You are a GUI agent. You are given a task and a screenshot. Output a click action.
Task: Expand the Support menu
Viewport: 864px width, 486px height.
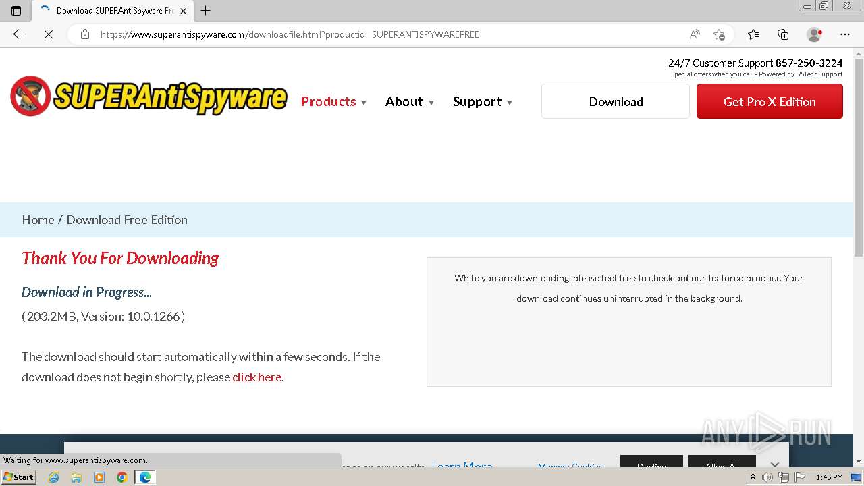click(483, 102)
